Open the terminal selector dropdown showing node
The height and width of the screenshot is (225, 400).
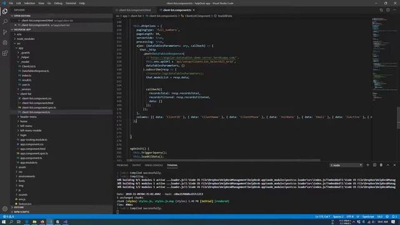click(346, 165)
